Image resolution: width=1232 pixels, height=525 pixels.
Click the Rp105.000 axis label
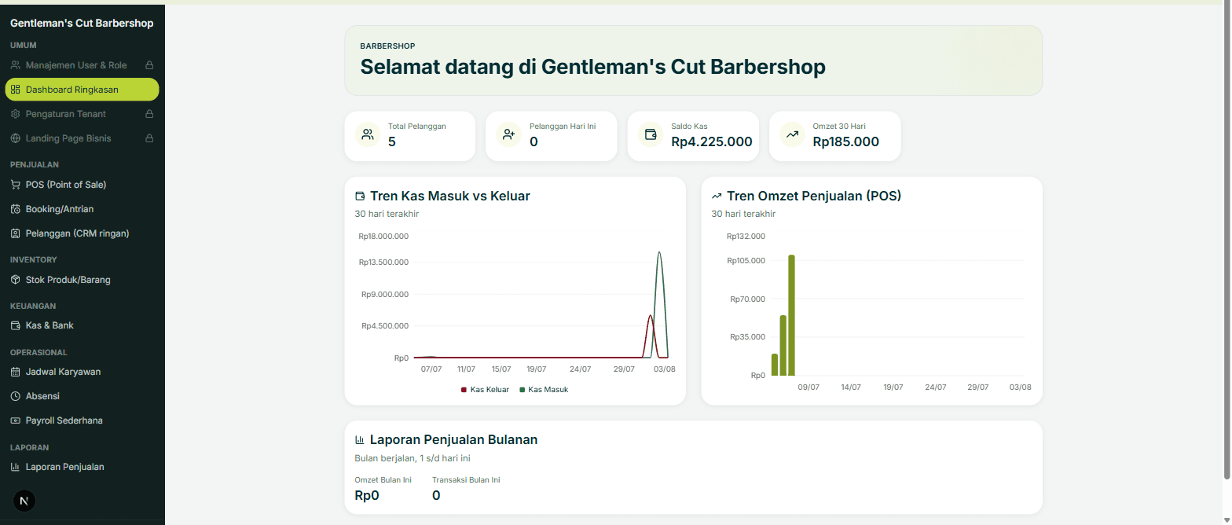746,261
